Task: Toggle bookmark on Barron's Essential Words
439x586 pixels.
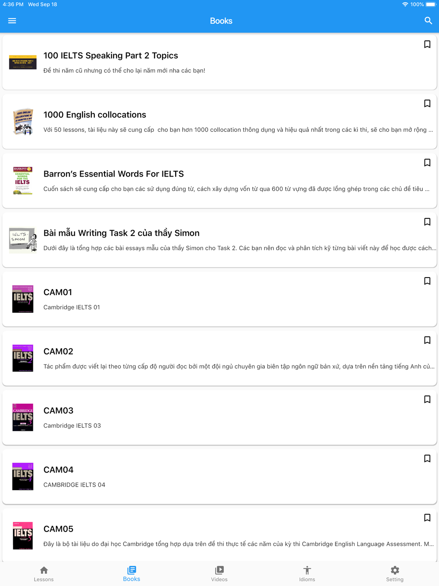Action: (x=427, y=163)
